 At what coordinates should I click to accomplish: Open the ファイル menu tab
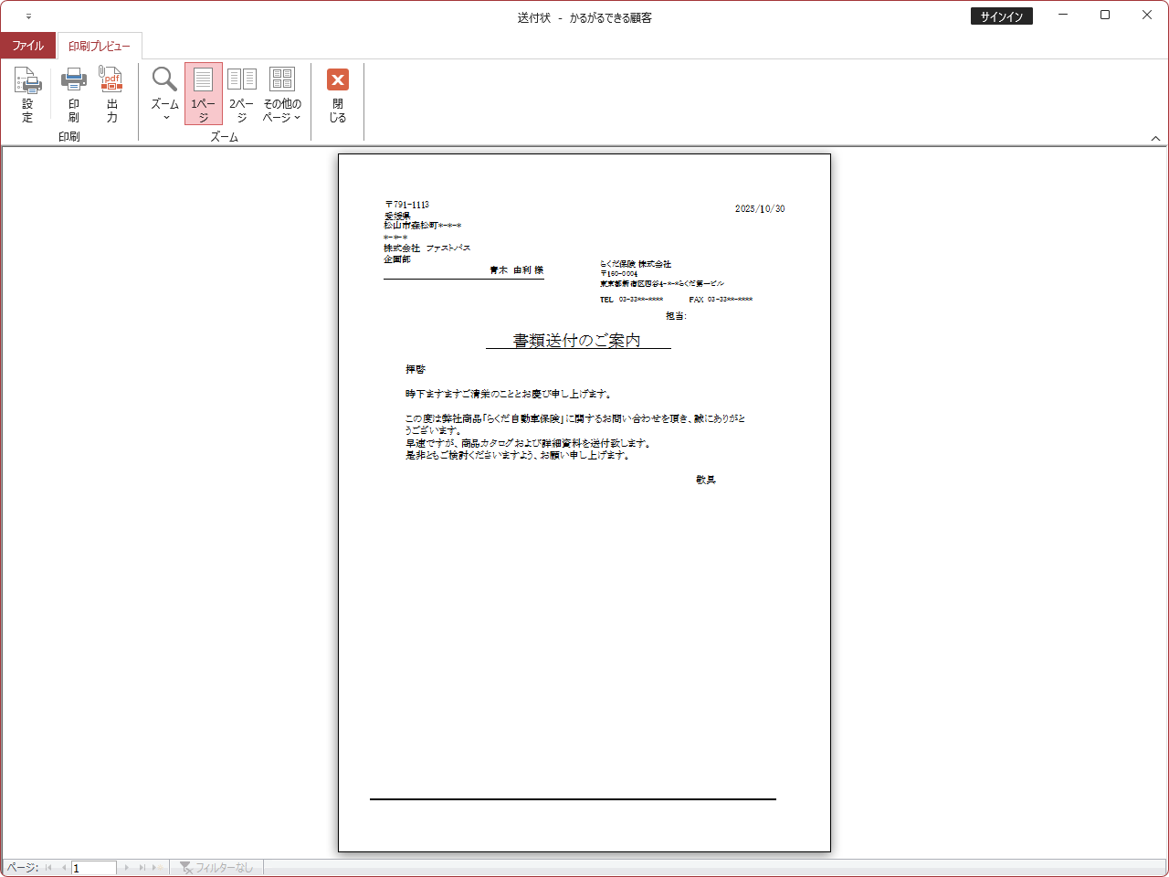click(27, 46)
